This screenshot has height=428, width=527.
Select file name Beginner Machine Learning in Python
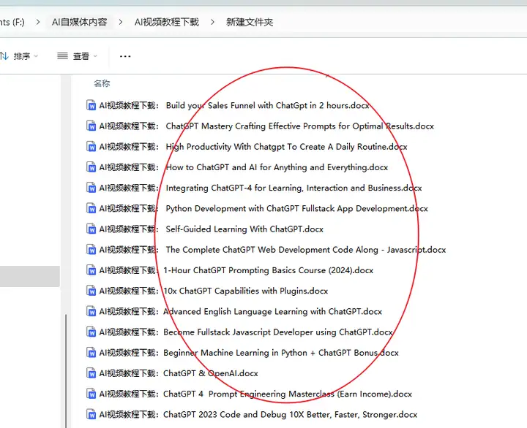pos(249,353)
